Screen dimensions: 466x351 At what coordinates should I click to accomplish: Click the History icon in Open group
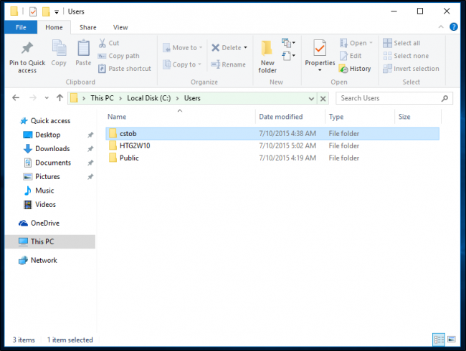343,69
